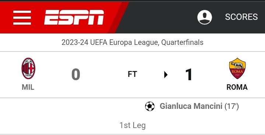Open the user profile icon

click(205, 17)
